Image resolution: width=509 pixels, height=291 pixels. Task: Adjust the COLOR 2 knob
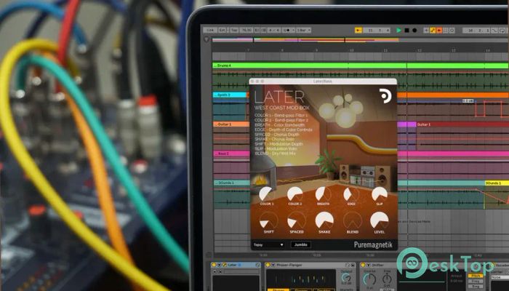pyautogui.click(x=294, y=194)
